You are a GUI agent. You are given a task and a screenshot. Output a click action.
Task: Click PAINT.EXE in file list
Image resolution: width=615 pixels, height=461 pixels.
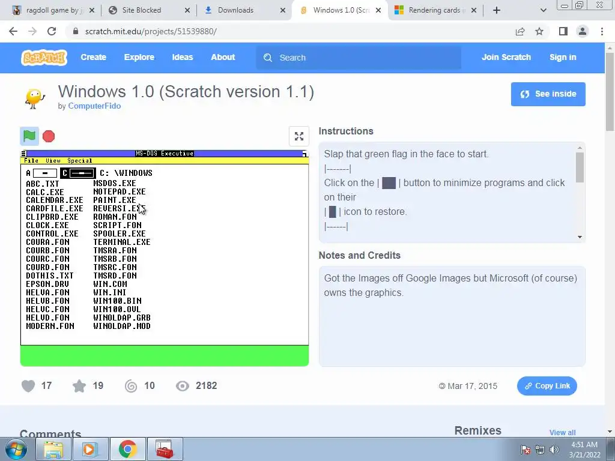tap(115, 200)
